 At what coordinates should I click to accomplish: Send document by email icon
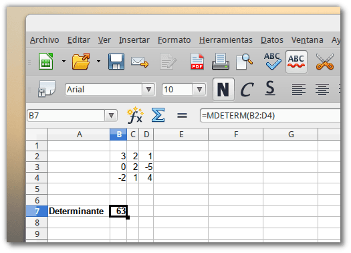(140, 62)
